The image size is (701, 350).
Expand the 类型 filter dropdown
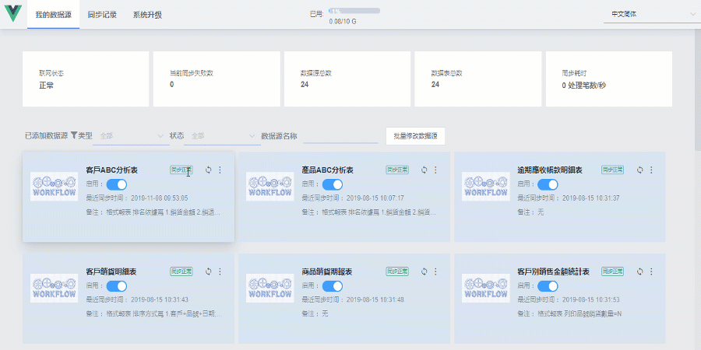point(131,136)
